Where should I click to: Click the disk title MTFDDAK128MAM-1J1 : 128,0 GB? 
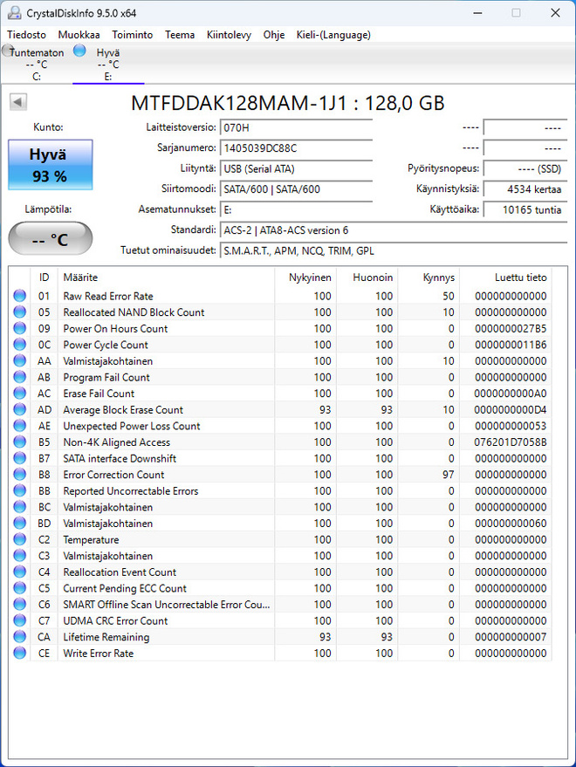pos(288,103)
